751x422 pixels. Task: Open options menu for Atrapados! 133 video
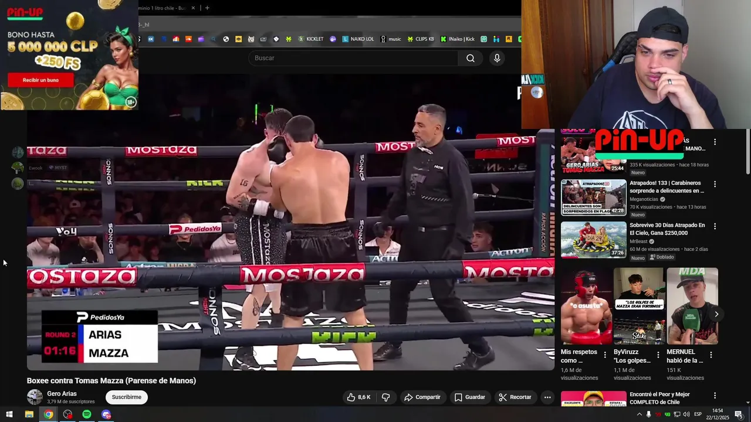coord(715,184)
